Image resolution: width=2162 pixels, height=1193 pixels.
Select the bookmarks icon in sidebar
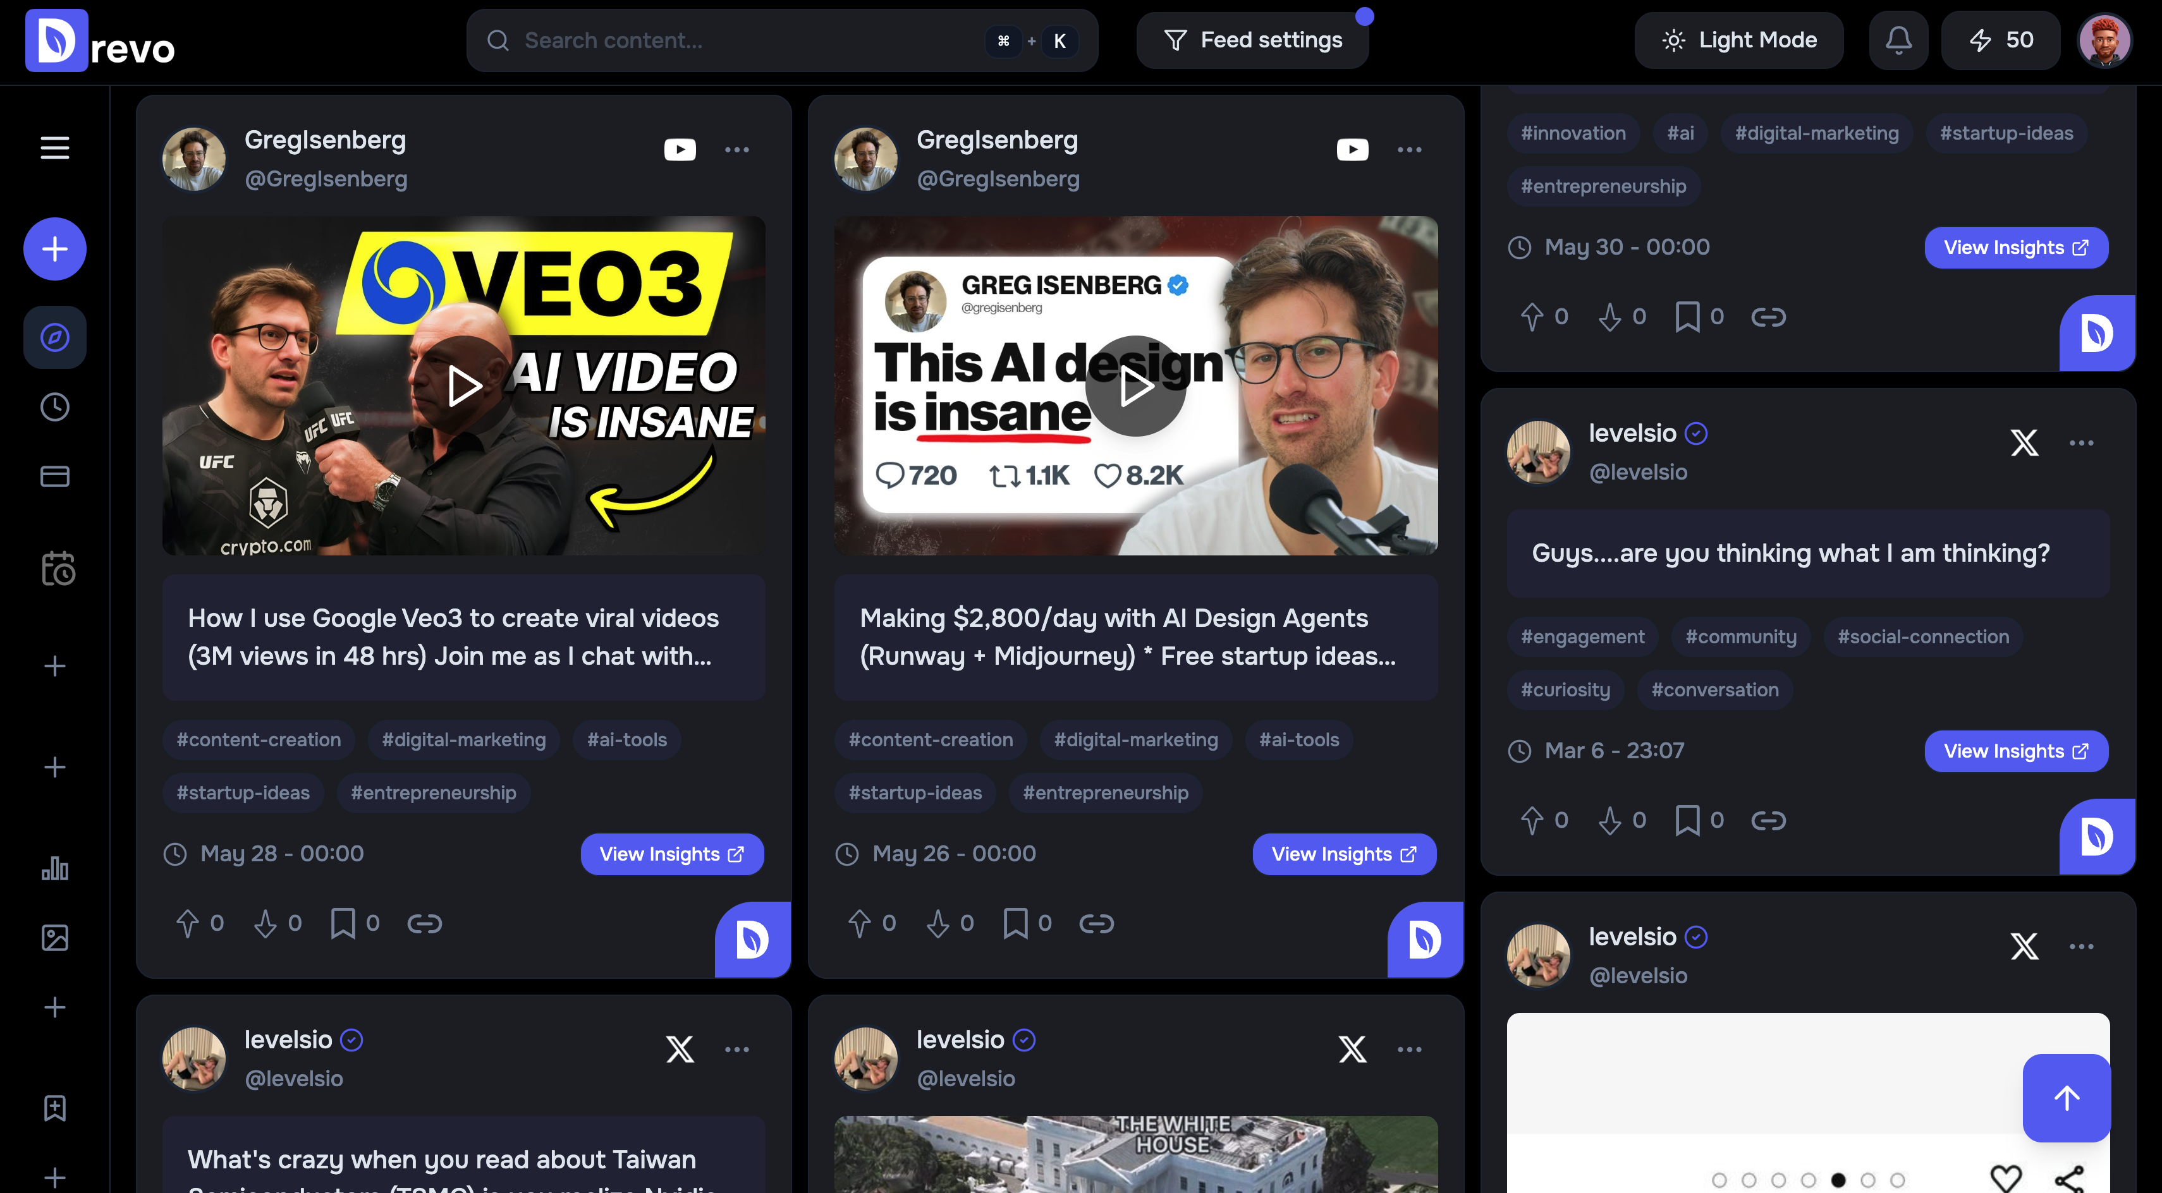54,1108
